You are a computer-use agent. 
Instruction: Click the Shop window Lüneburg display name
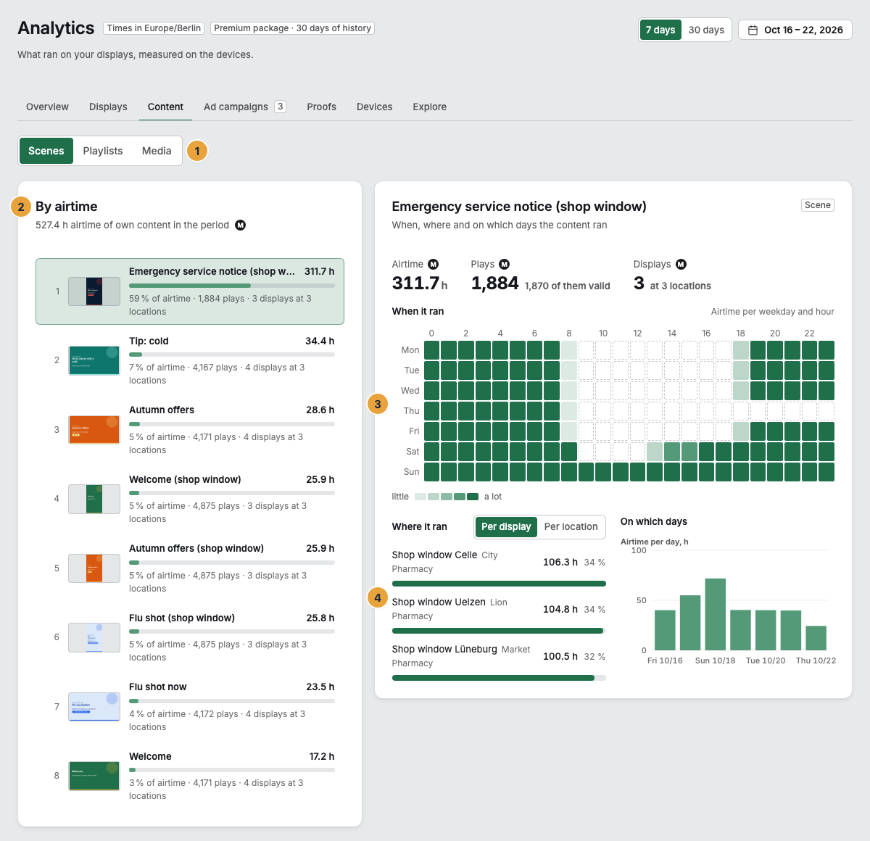(x=444, y=650)
